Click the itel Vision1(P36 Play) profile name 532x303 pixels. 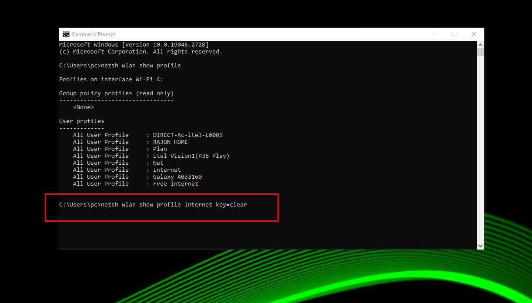[191, 156]
